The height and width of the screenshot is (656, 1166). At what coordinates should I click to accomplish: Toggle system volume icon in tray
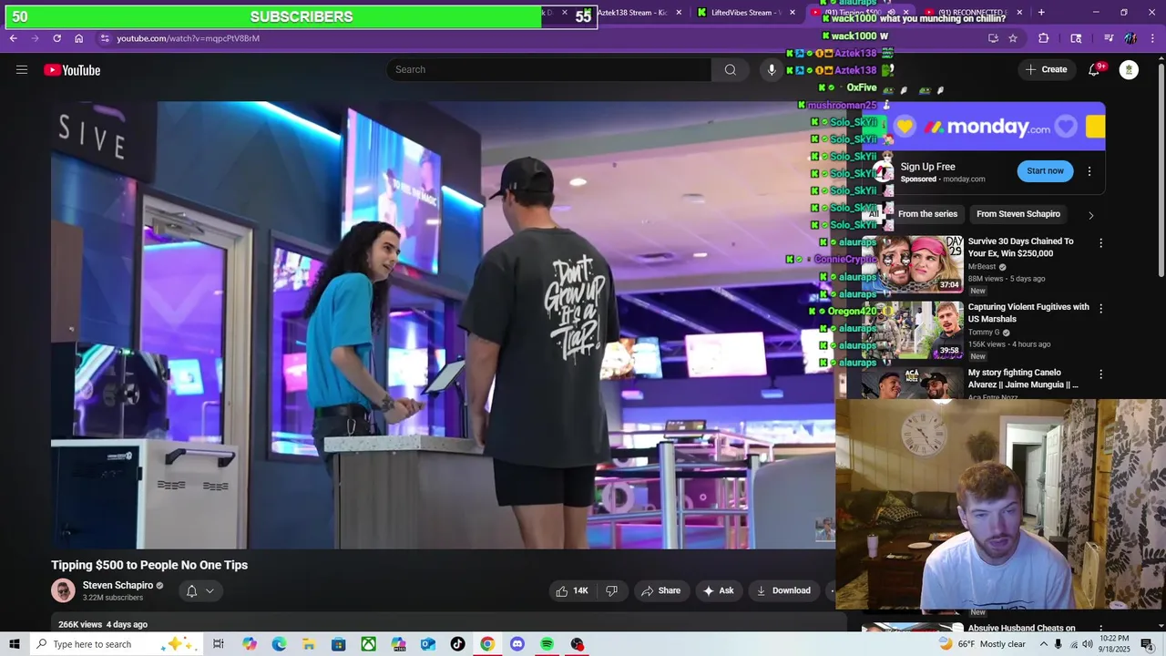click(x=1087, y=644)
